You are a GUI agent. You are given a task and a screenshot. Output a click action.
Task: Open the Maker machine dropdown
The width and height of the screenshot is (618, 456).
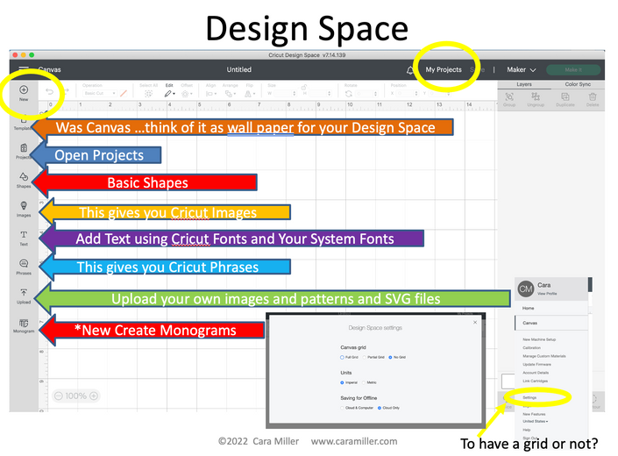521,70
